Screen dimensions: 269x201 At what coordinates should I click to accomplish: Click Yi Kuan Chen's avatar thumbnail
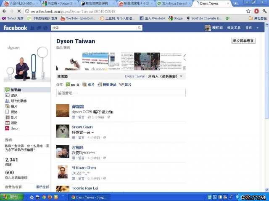point(63,172)
